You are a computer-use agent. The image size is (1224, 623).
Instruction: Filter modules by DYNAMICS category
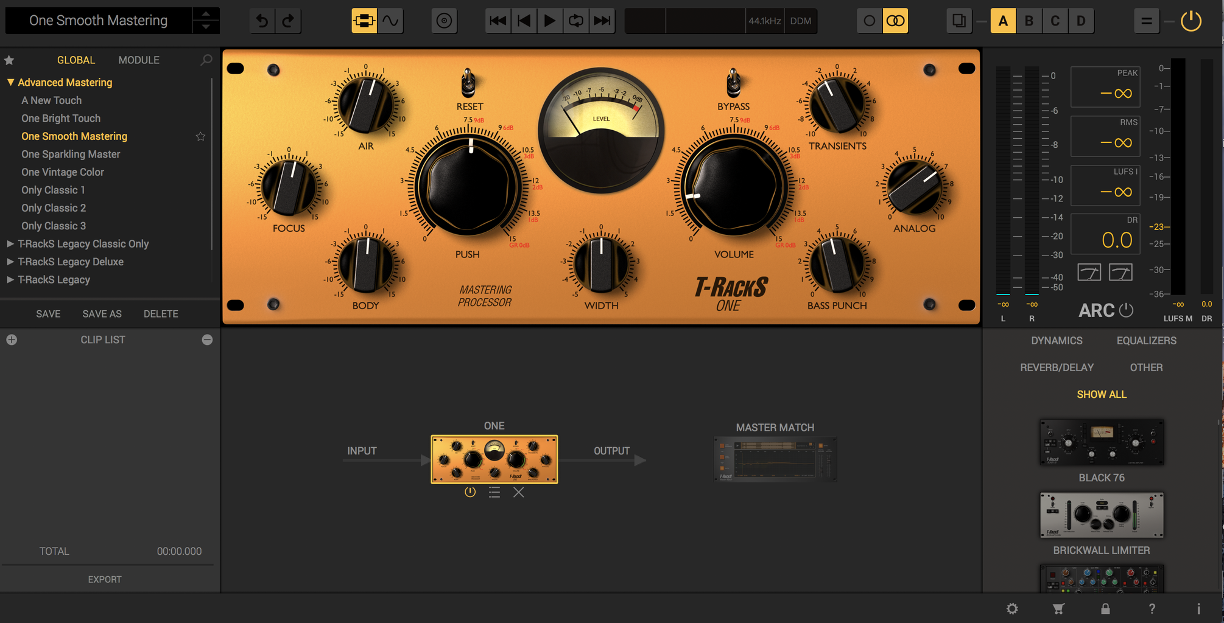pos(1057,341)
